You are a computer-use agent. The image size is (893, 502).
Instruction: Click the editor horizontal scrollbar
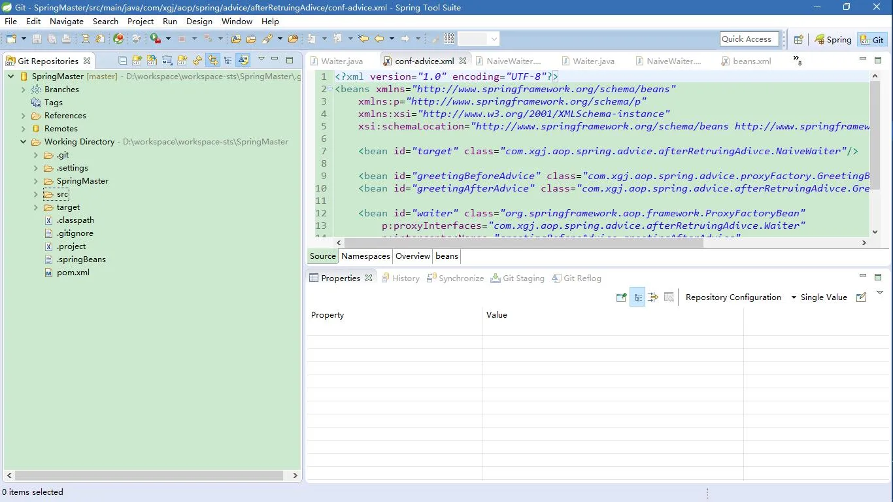pos(523,243)
